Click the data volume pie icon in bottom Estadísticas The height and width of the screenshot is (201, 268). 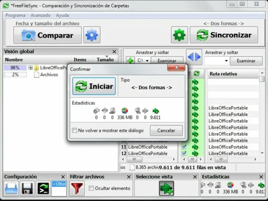point(230,185)
